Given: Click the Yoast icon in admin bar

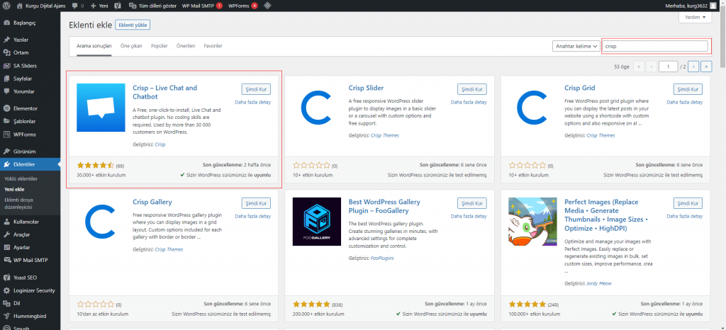Looking at the screenshot, I should tap(118, 6).
